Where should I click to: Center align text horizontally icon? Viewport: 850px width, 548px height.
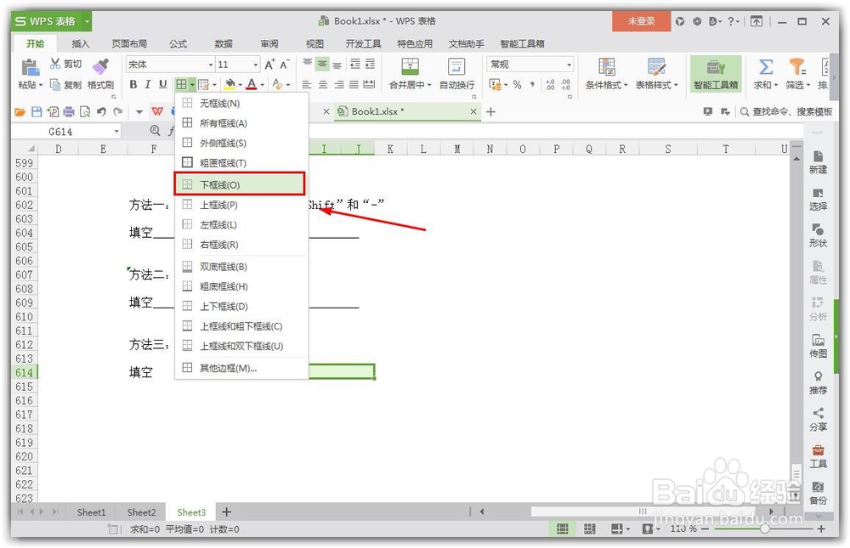(x=322, y=85)
